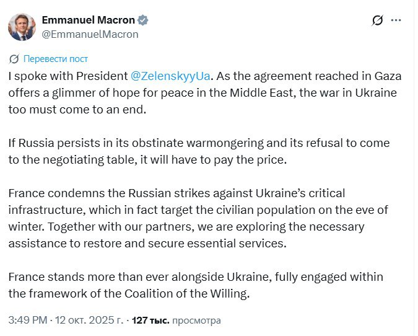
Task: Click the Grok icon in the post header
Action: click(377, 20)
